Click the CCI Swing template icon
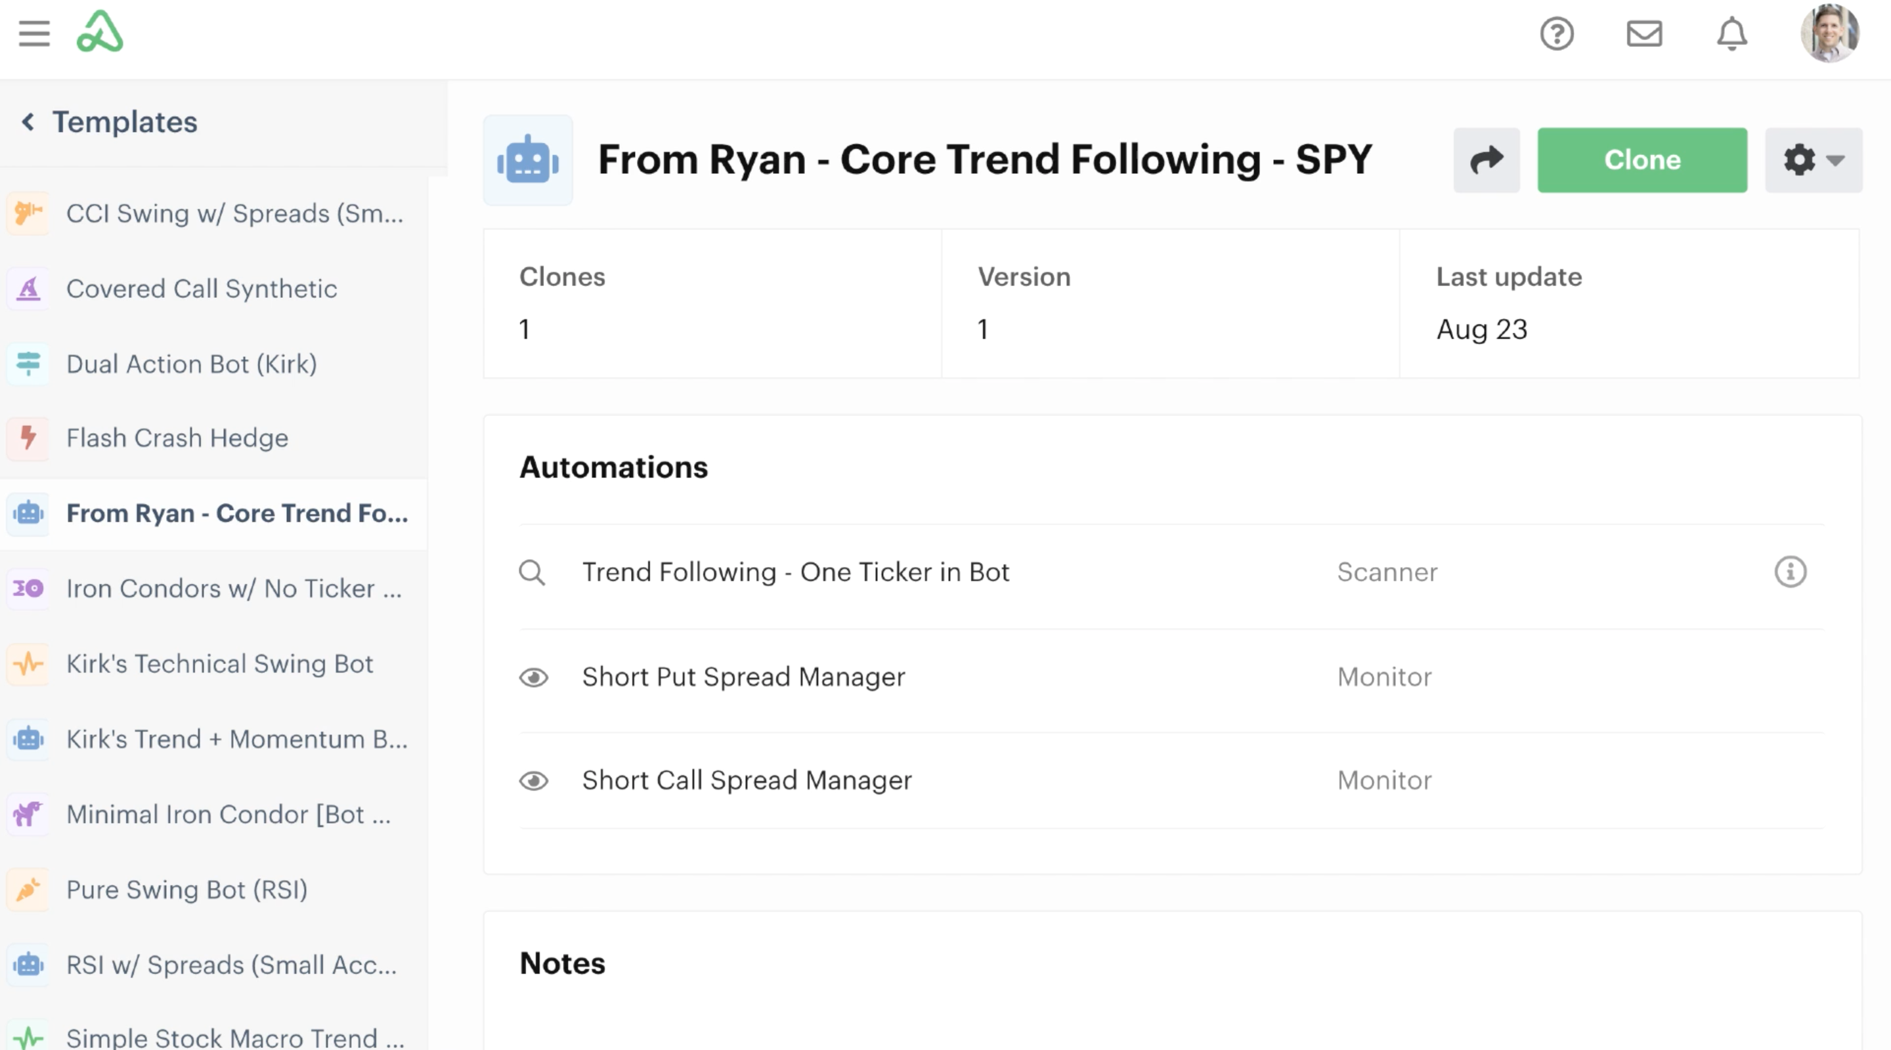The width and height of the screenshot is (1891, 1050). (29, 213)
